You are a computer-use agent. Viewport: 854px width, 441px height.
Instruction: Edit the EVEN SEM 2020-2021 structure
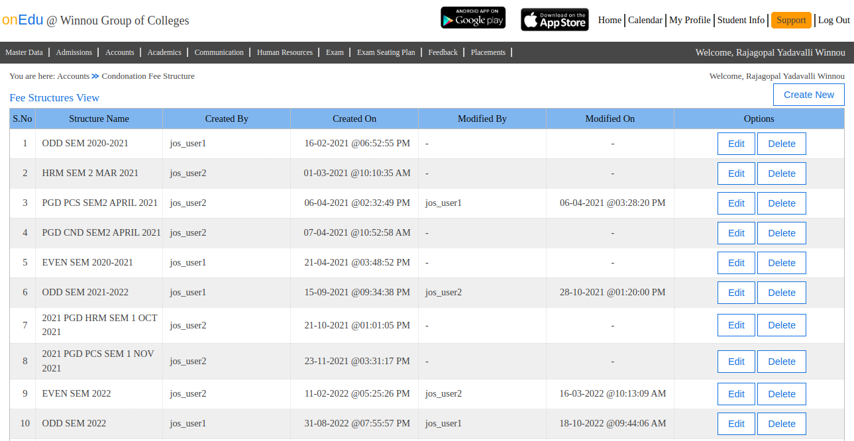(x=736, y=263)
